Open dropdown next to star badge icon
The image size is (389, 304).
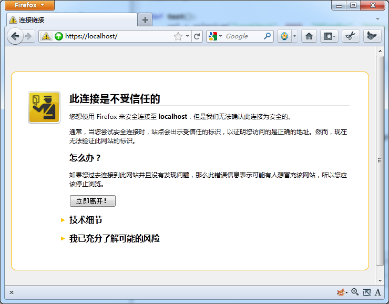[x=294, y=36]
